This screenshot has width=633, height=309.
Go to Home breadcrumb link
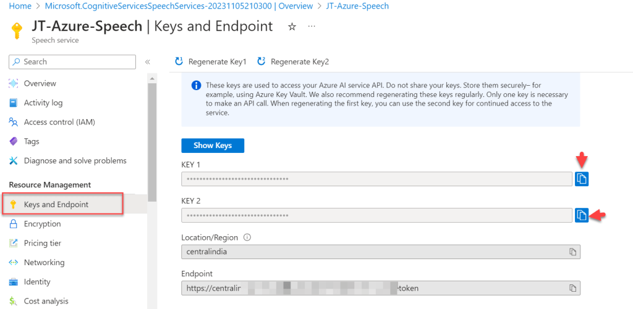click(x=20, y=6)
